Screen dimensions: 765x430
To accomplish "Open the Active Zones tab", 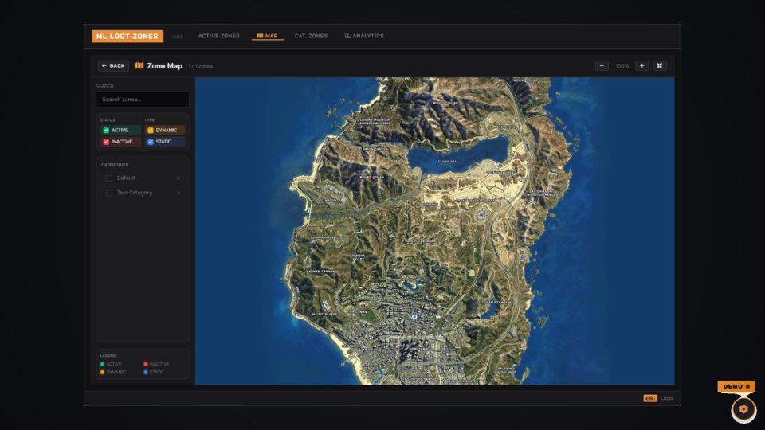I will point(218,36).
